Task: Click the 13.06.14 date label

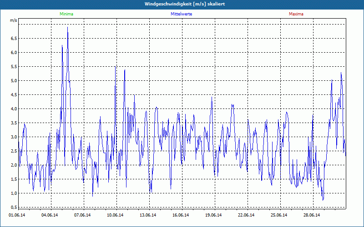Action: coord(147,215)
